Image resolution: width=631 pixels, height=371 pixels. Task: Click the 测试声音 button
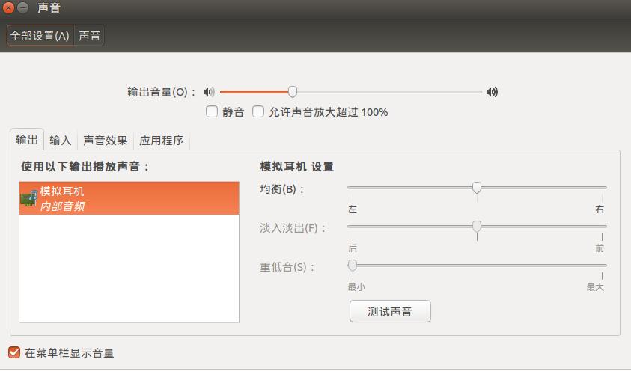point(390,311)
